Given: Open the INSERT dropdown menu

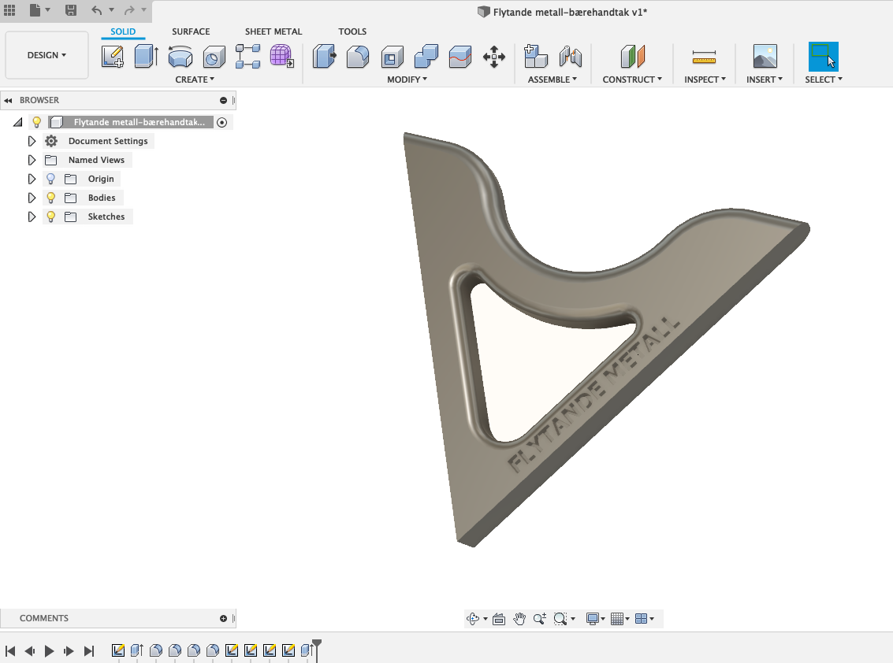Looking at the screenshot, I should pos(765,80).
